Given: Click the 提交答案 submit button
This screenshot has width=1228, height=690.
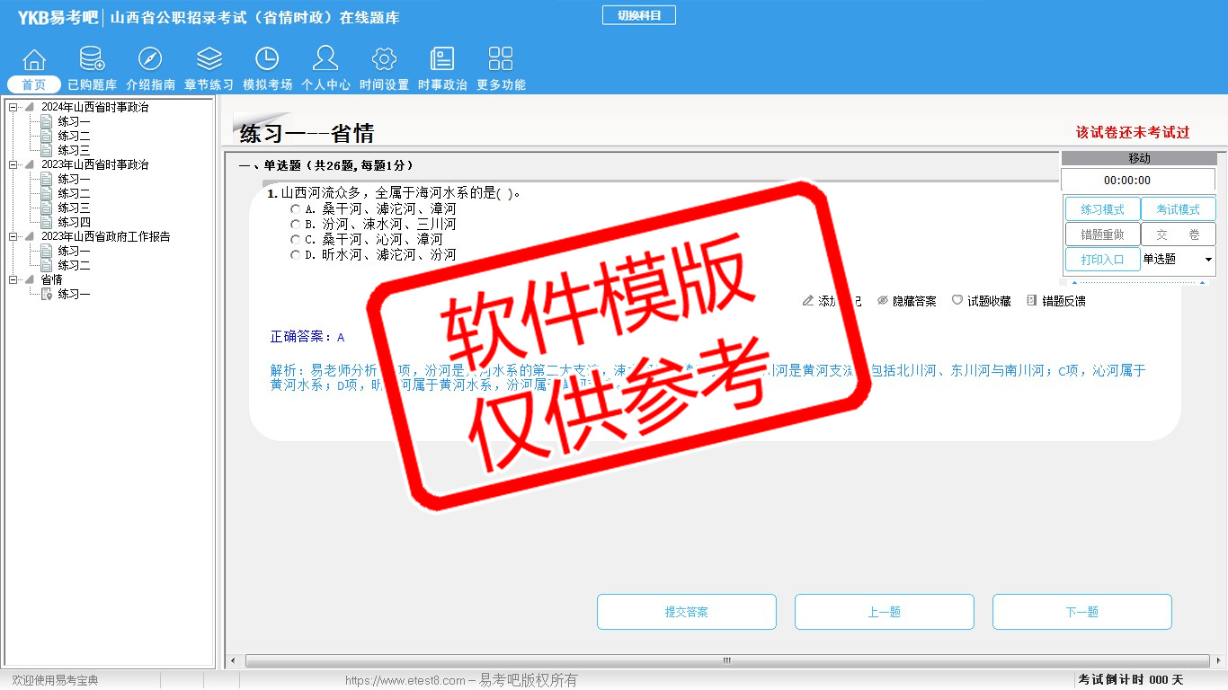Looking at the screenshot, I should click(686, 612).
